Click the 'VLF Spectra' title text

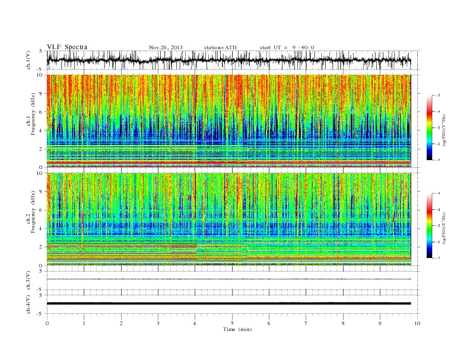(x=67, y=47)
